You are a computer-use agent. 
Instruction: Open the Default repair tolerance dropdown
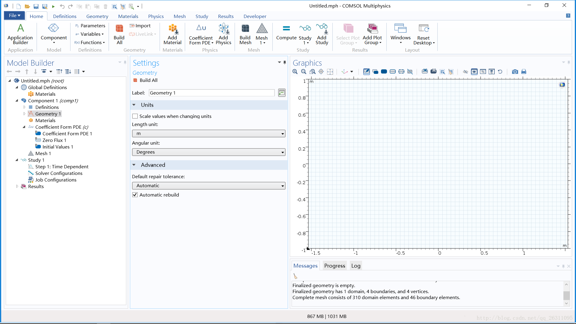pyautogui.click(x=208, y=186)
